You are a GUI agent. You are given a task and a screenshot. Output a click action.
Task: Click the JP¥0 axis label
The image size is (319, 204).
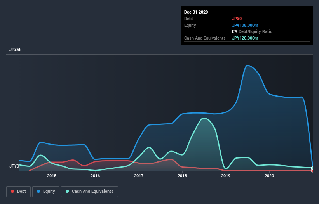point(14,166)
